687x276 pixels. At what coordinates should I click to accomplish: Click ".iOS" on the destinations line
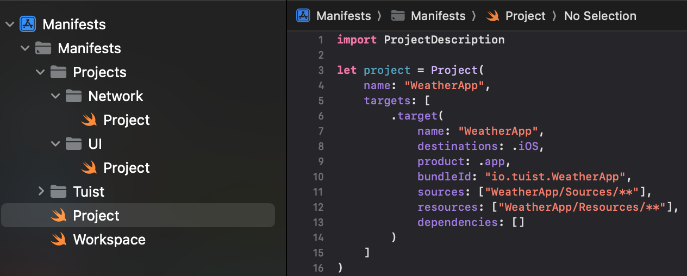525,146
